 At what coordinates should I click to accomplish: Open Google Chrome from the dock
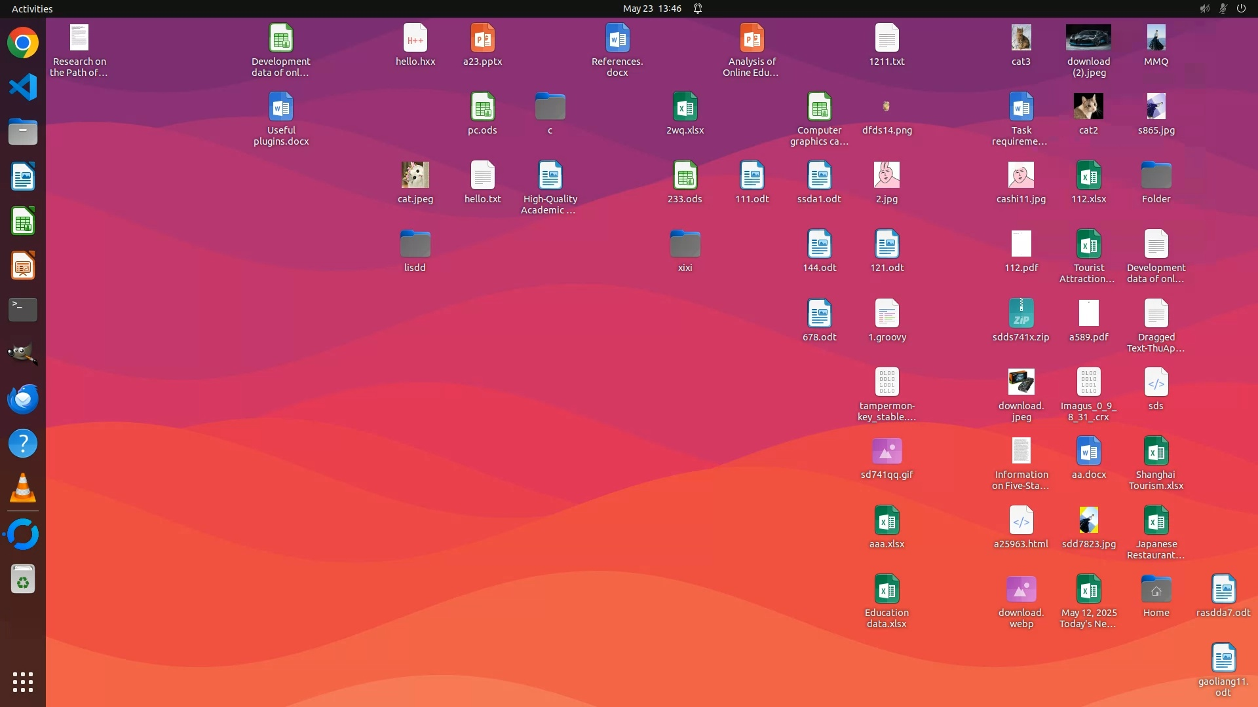click(x=23, y=43)
